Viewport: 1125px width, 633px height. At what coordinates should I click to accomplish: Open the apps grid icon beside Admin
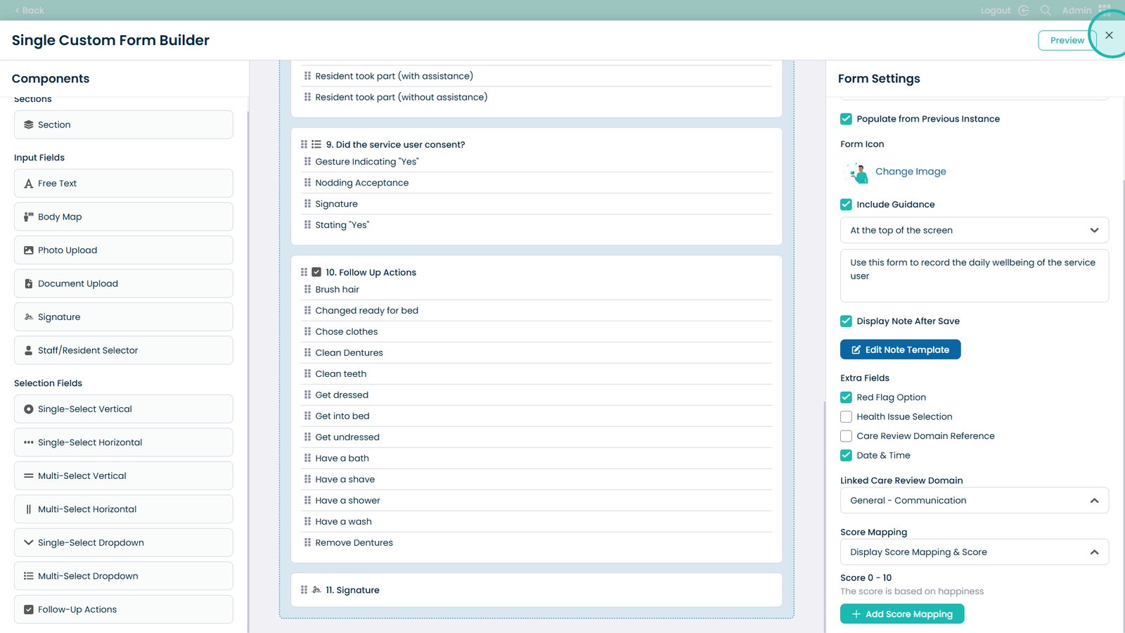(1105, 10)
